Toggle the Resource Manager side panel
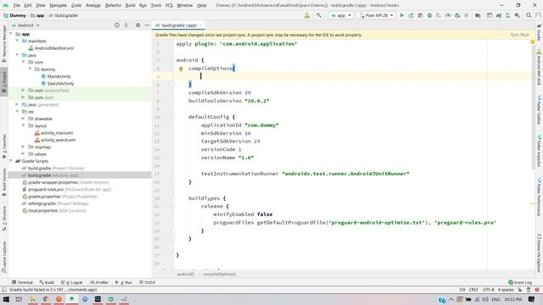Image resolution: width=543 pixels, height=305 pixels. click(x=3, y=43)
